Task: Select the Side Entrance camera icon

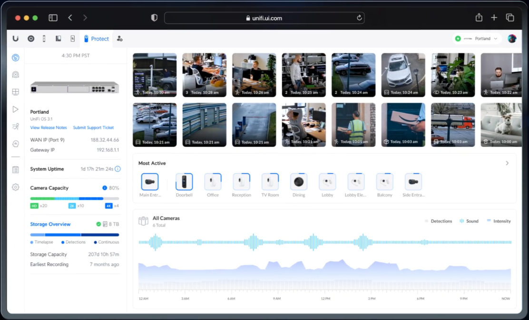Action: 413,181
